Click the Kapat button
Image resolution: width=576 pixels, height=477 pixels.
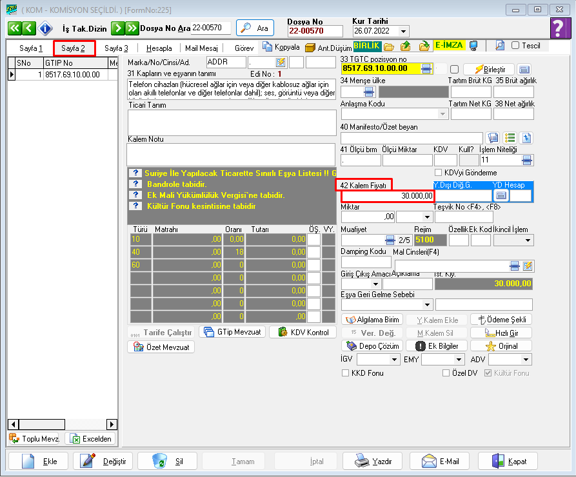click(x=508, y=462)
